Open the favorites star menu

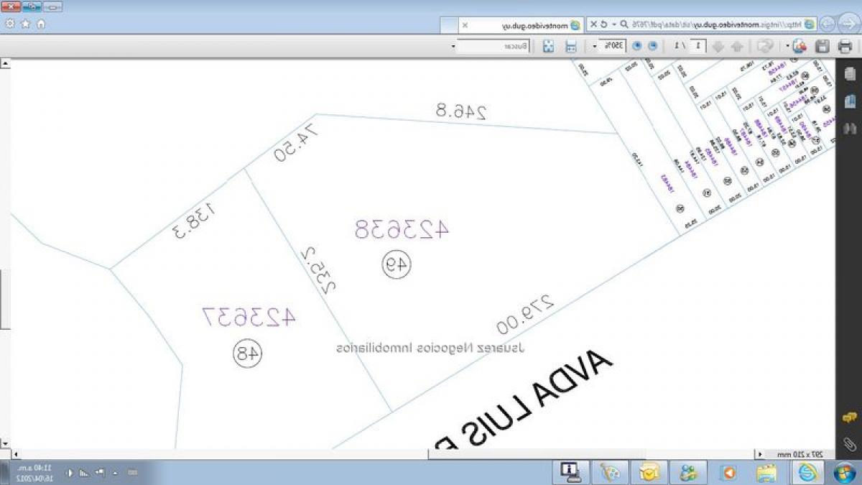tap(25, 24)
